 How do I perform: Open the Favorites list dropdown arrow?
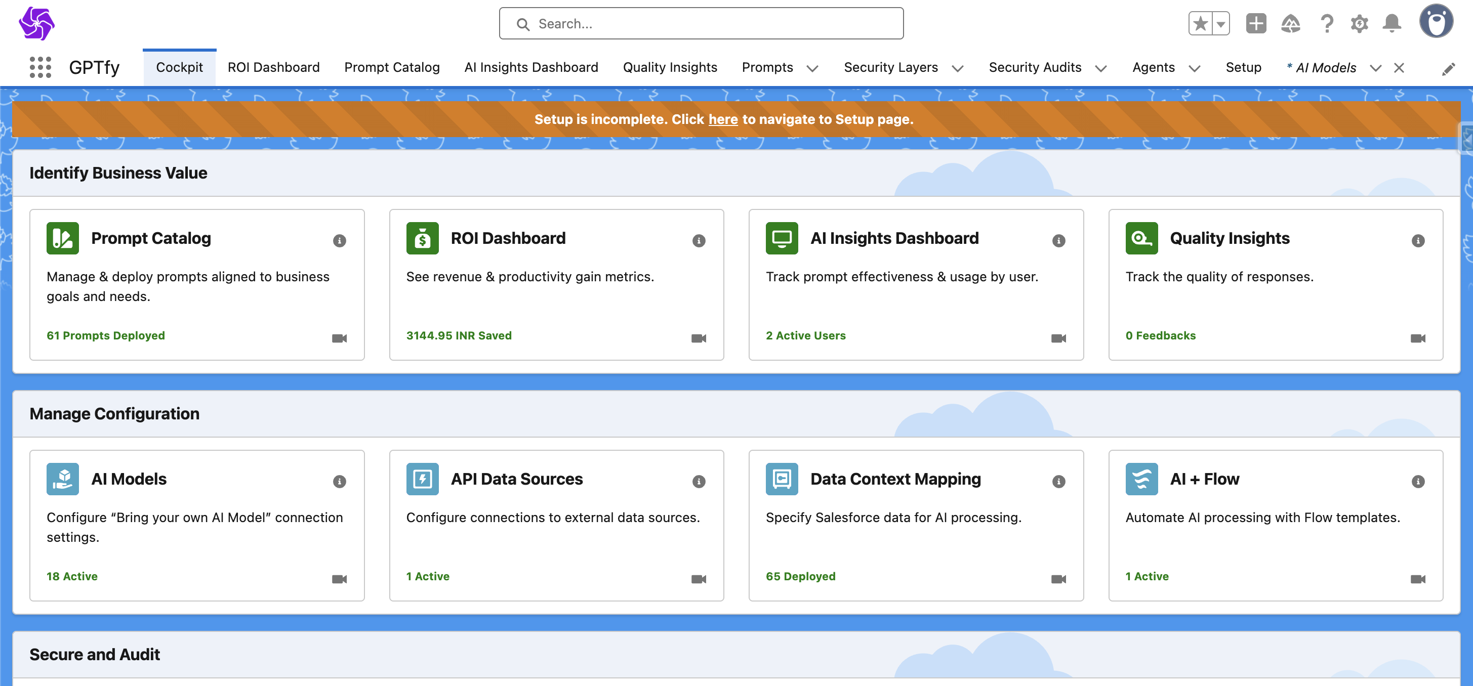pyautogui.click(x=1220, y=24)
